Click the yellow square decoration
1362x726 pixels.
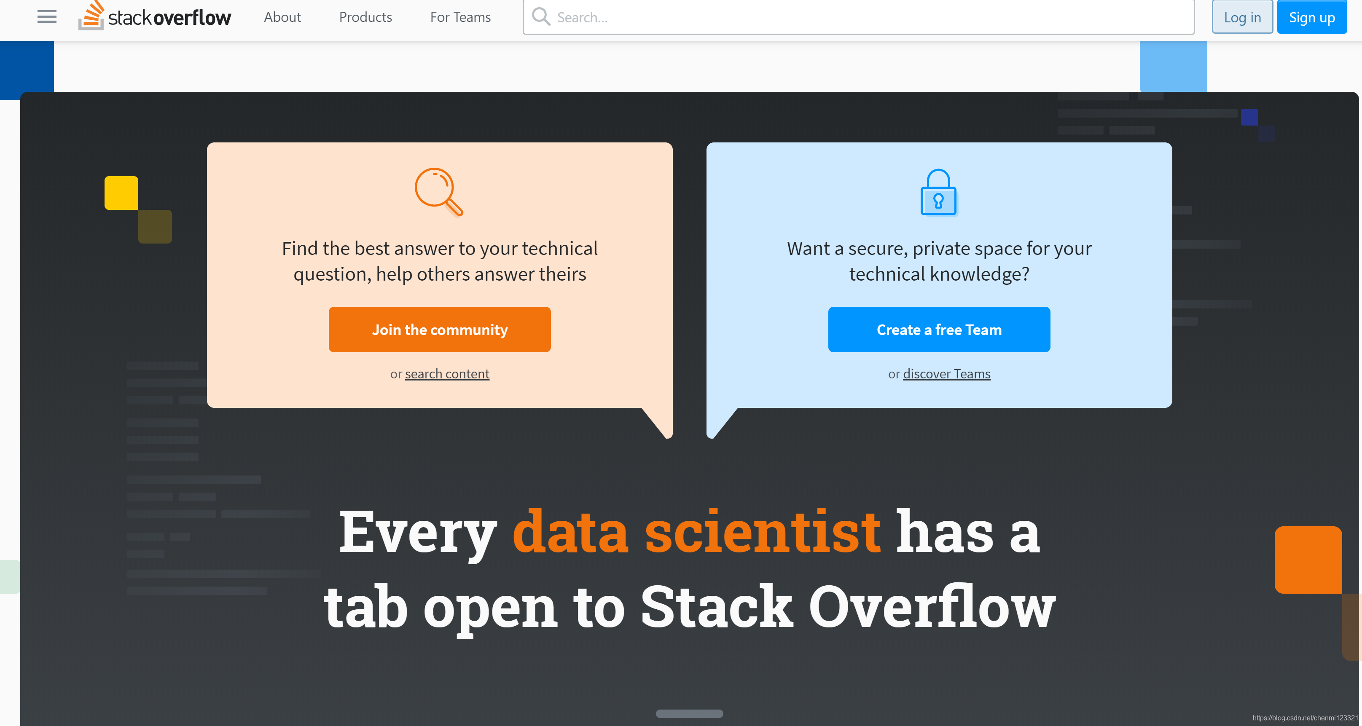click(x=121, y=193)
